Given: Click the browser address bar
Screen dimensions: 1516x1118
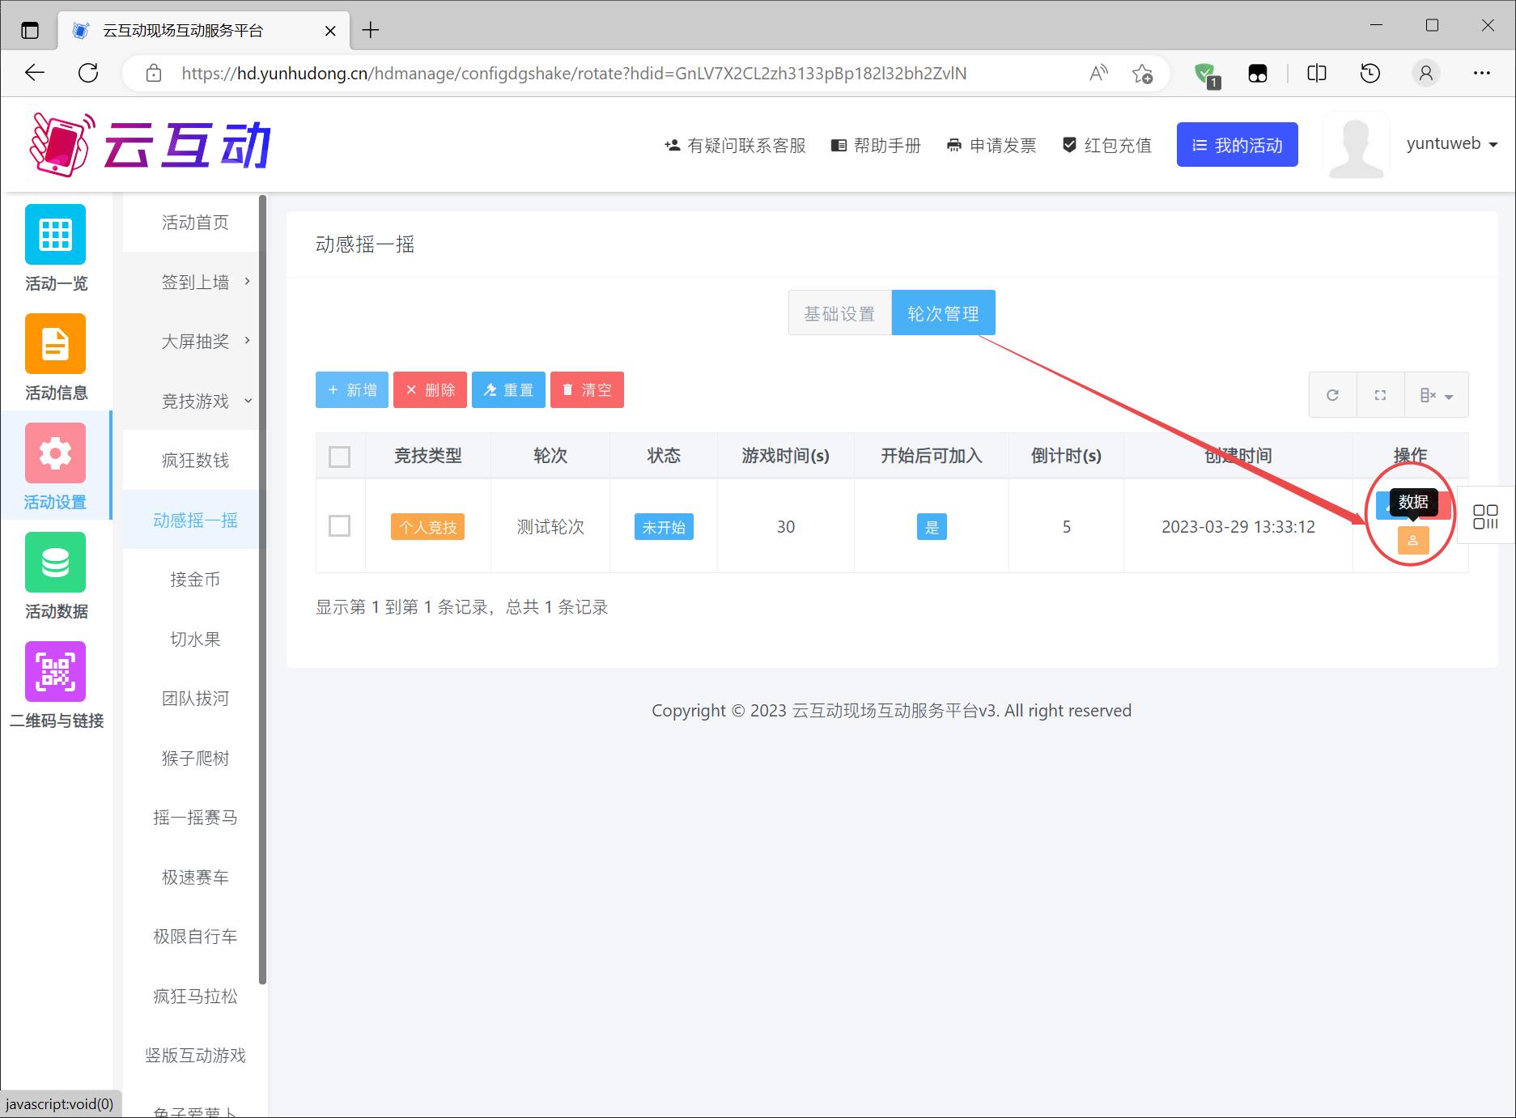Looking at the screenshot, I should (615, 74).
